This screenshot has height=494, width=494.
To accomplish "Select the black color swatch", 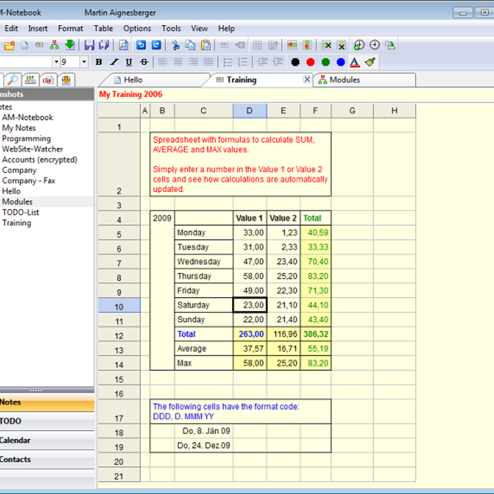I will (295, 62).
